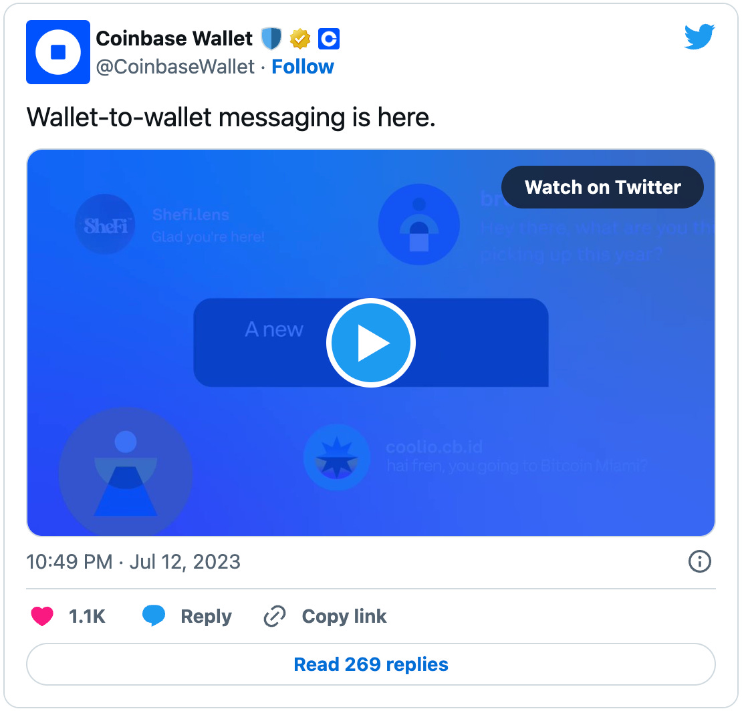Open the tweet info circle icon
This screenshot has width=742, height=711.
699,561
